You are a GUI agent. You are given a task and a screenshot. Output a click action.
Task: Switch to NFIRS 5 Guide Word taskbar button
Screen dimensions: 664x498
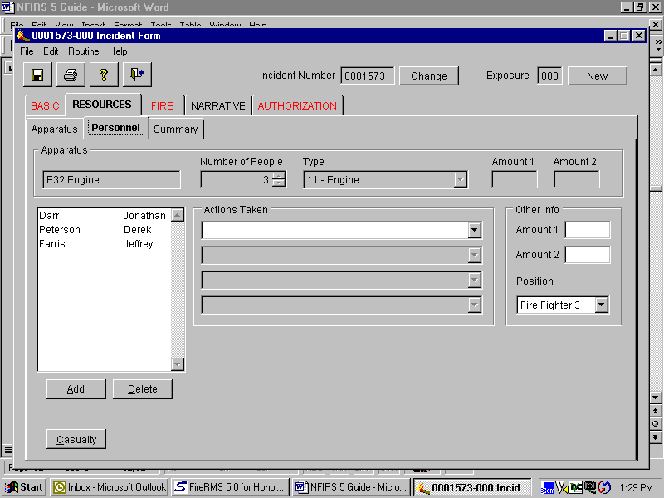(x=351, y=487)
